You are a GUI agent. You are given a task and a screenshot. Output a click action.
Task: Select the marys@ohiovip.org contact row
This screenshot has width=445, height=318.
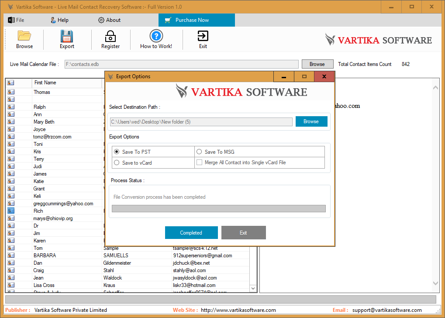pyautogui.click(x=53, y=218)
